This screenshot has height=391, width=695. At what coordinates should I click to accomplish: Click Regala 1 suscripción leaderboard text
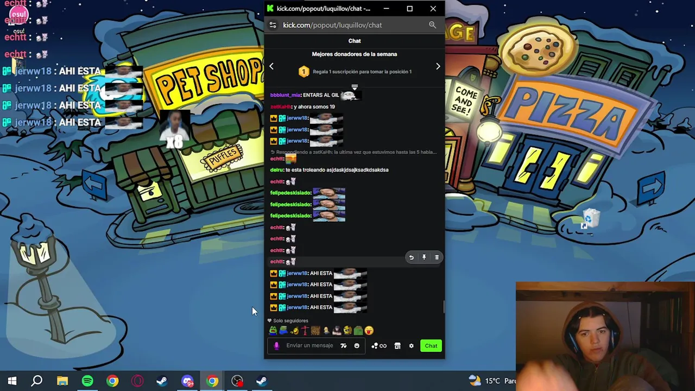click(362, 72)
